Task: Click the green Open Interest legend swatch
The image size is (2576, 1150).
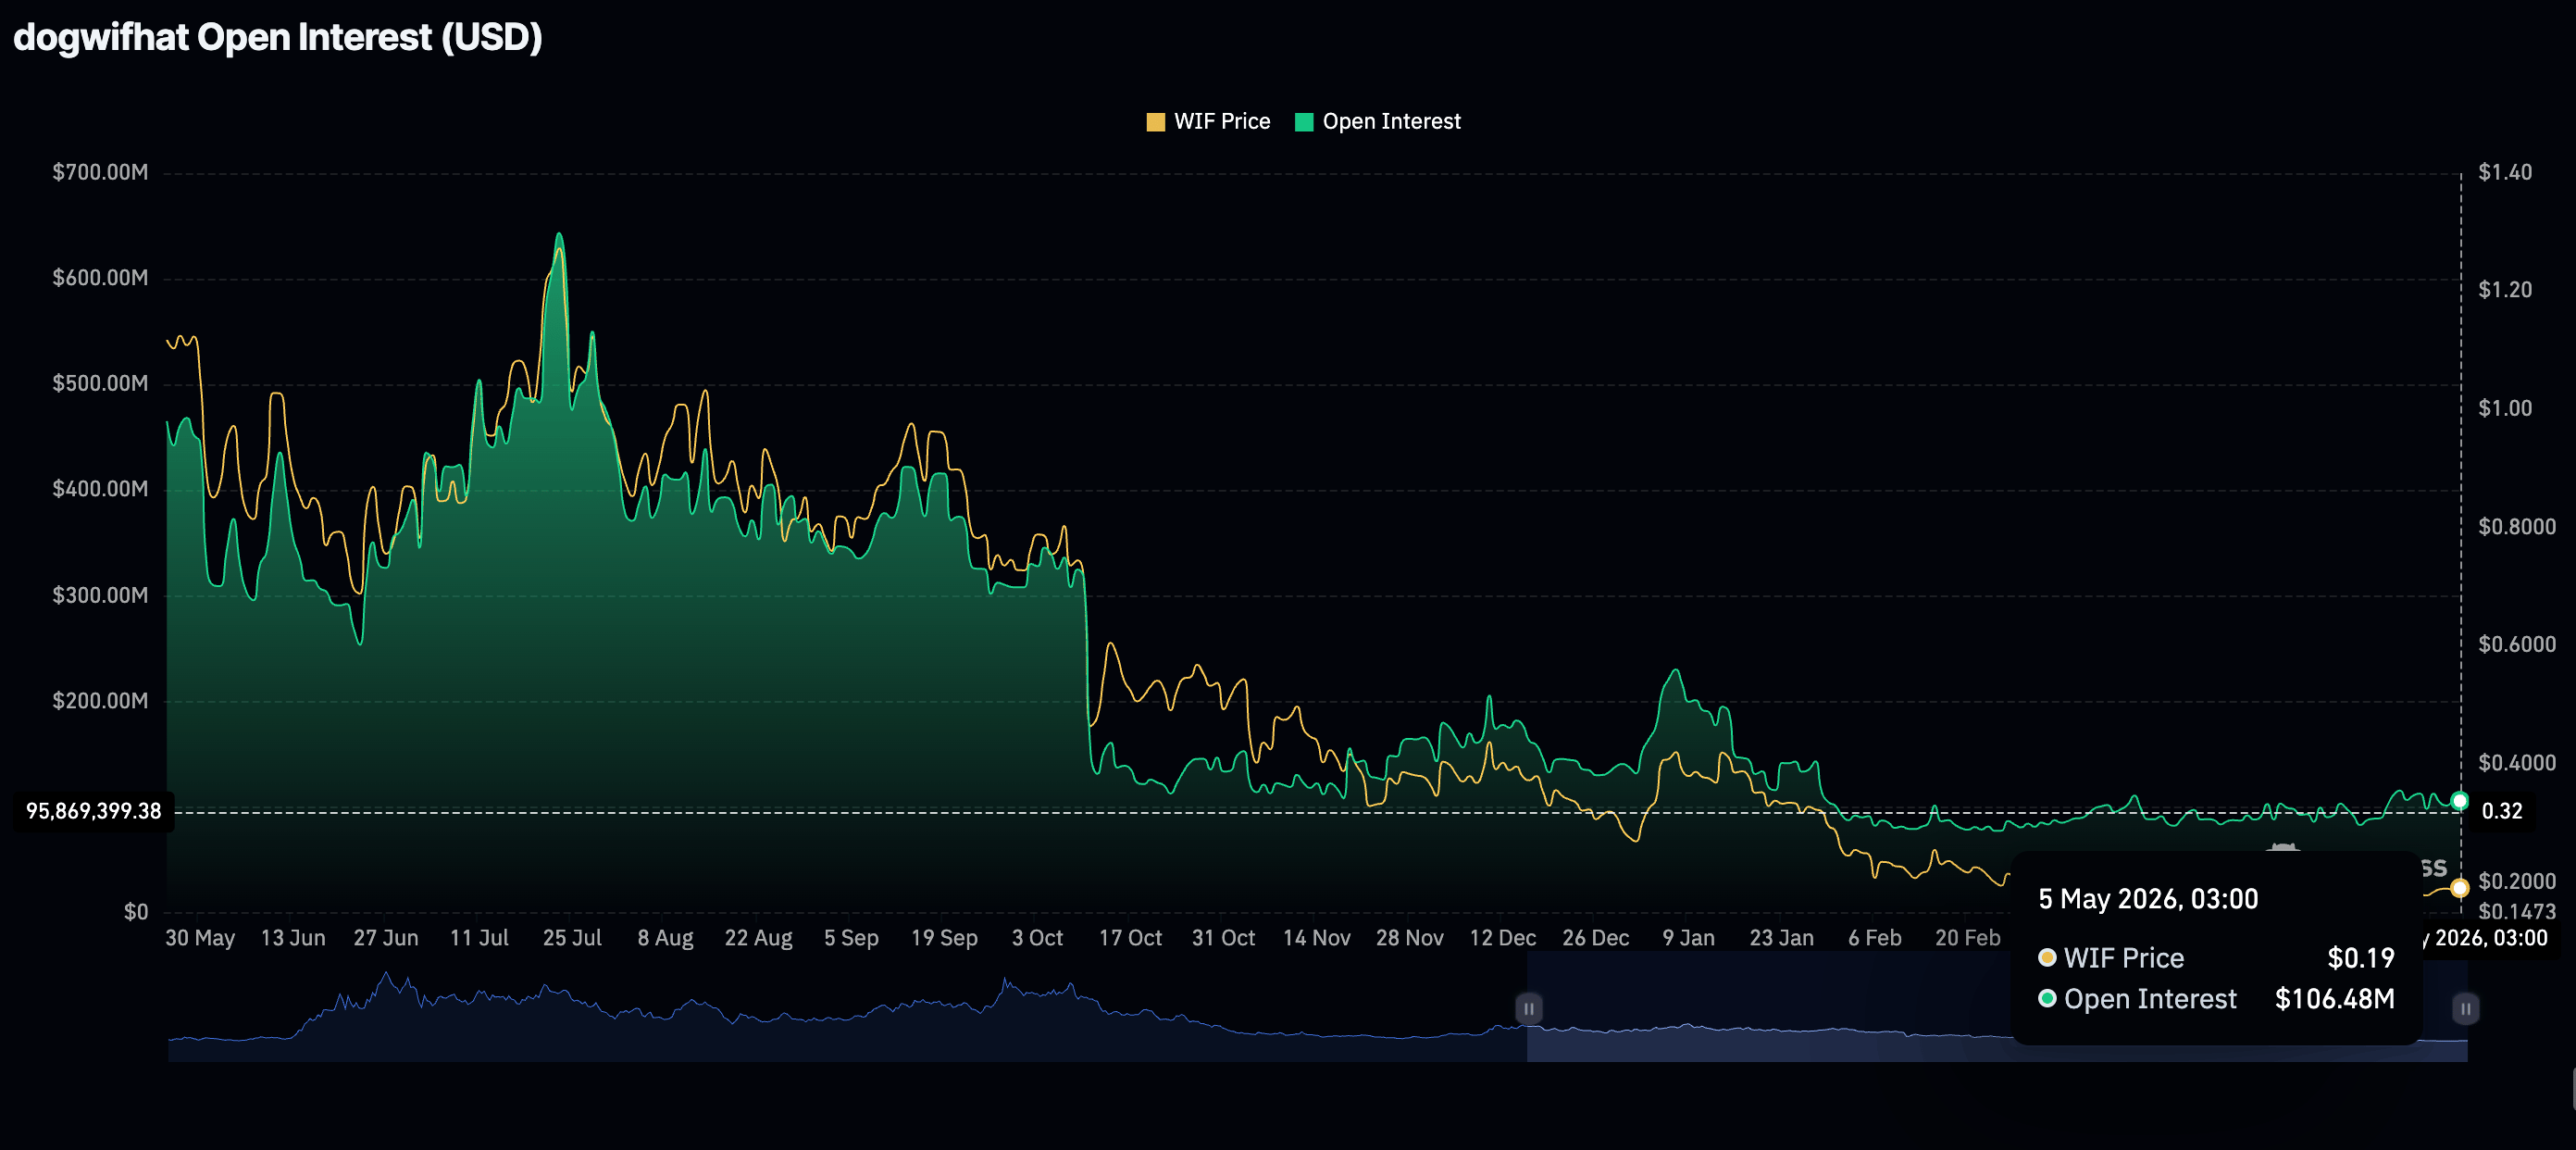Action: tap(1304, 122)
